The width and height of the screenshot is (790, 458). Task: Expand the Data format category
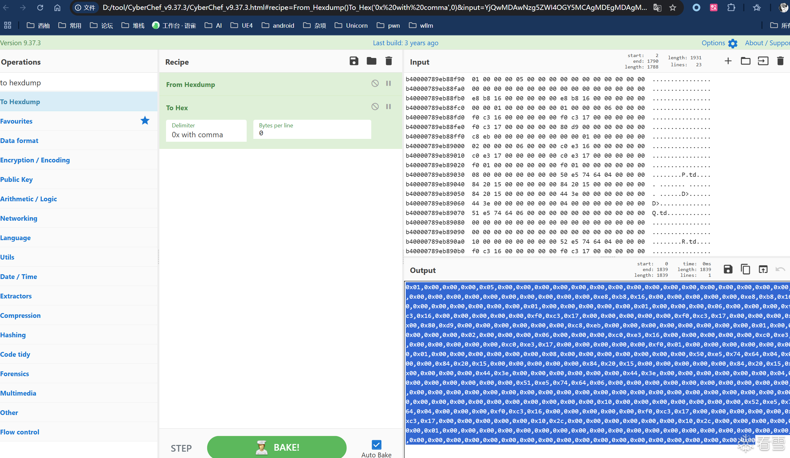pyautogui.click(x=19, y=140)
